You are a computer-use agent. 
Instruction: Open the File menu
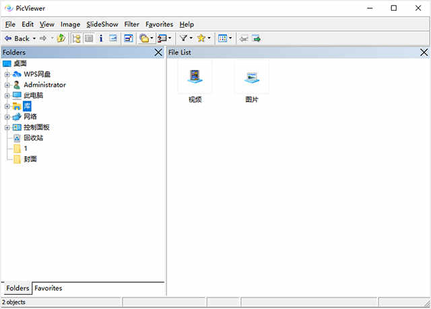(x=10, y=24)
